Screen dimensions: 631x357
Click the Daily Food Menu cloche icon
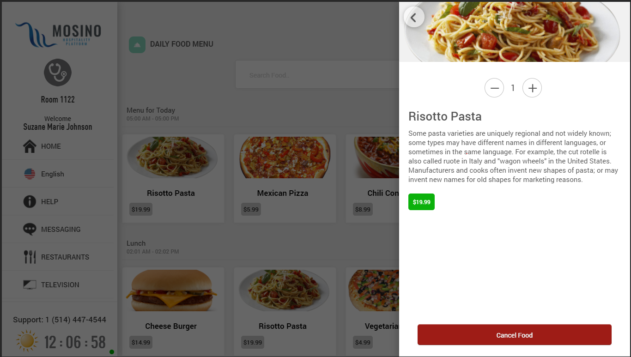coord(137,45)
